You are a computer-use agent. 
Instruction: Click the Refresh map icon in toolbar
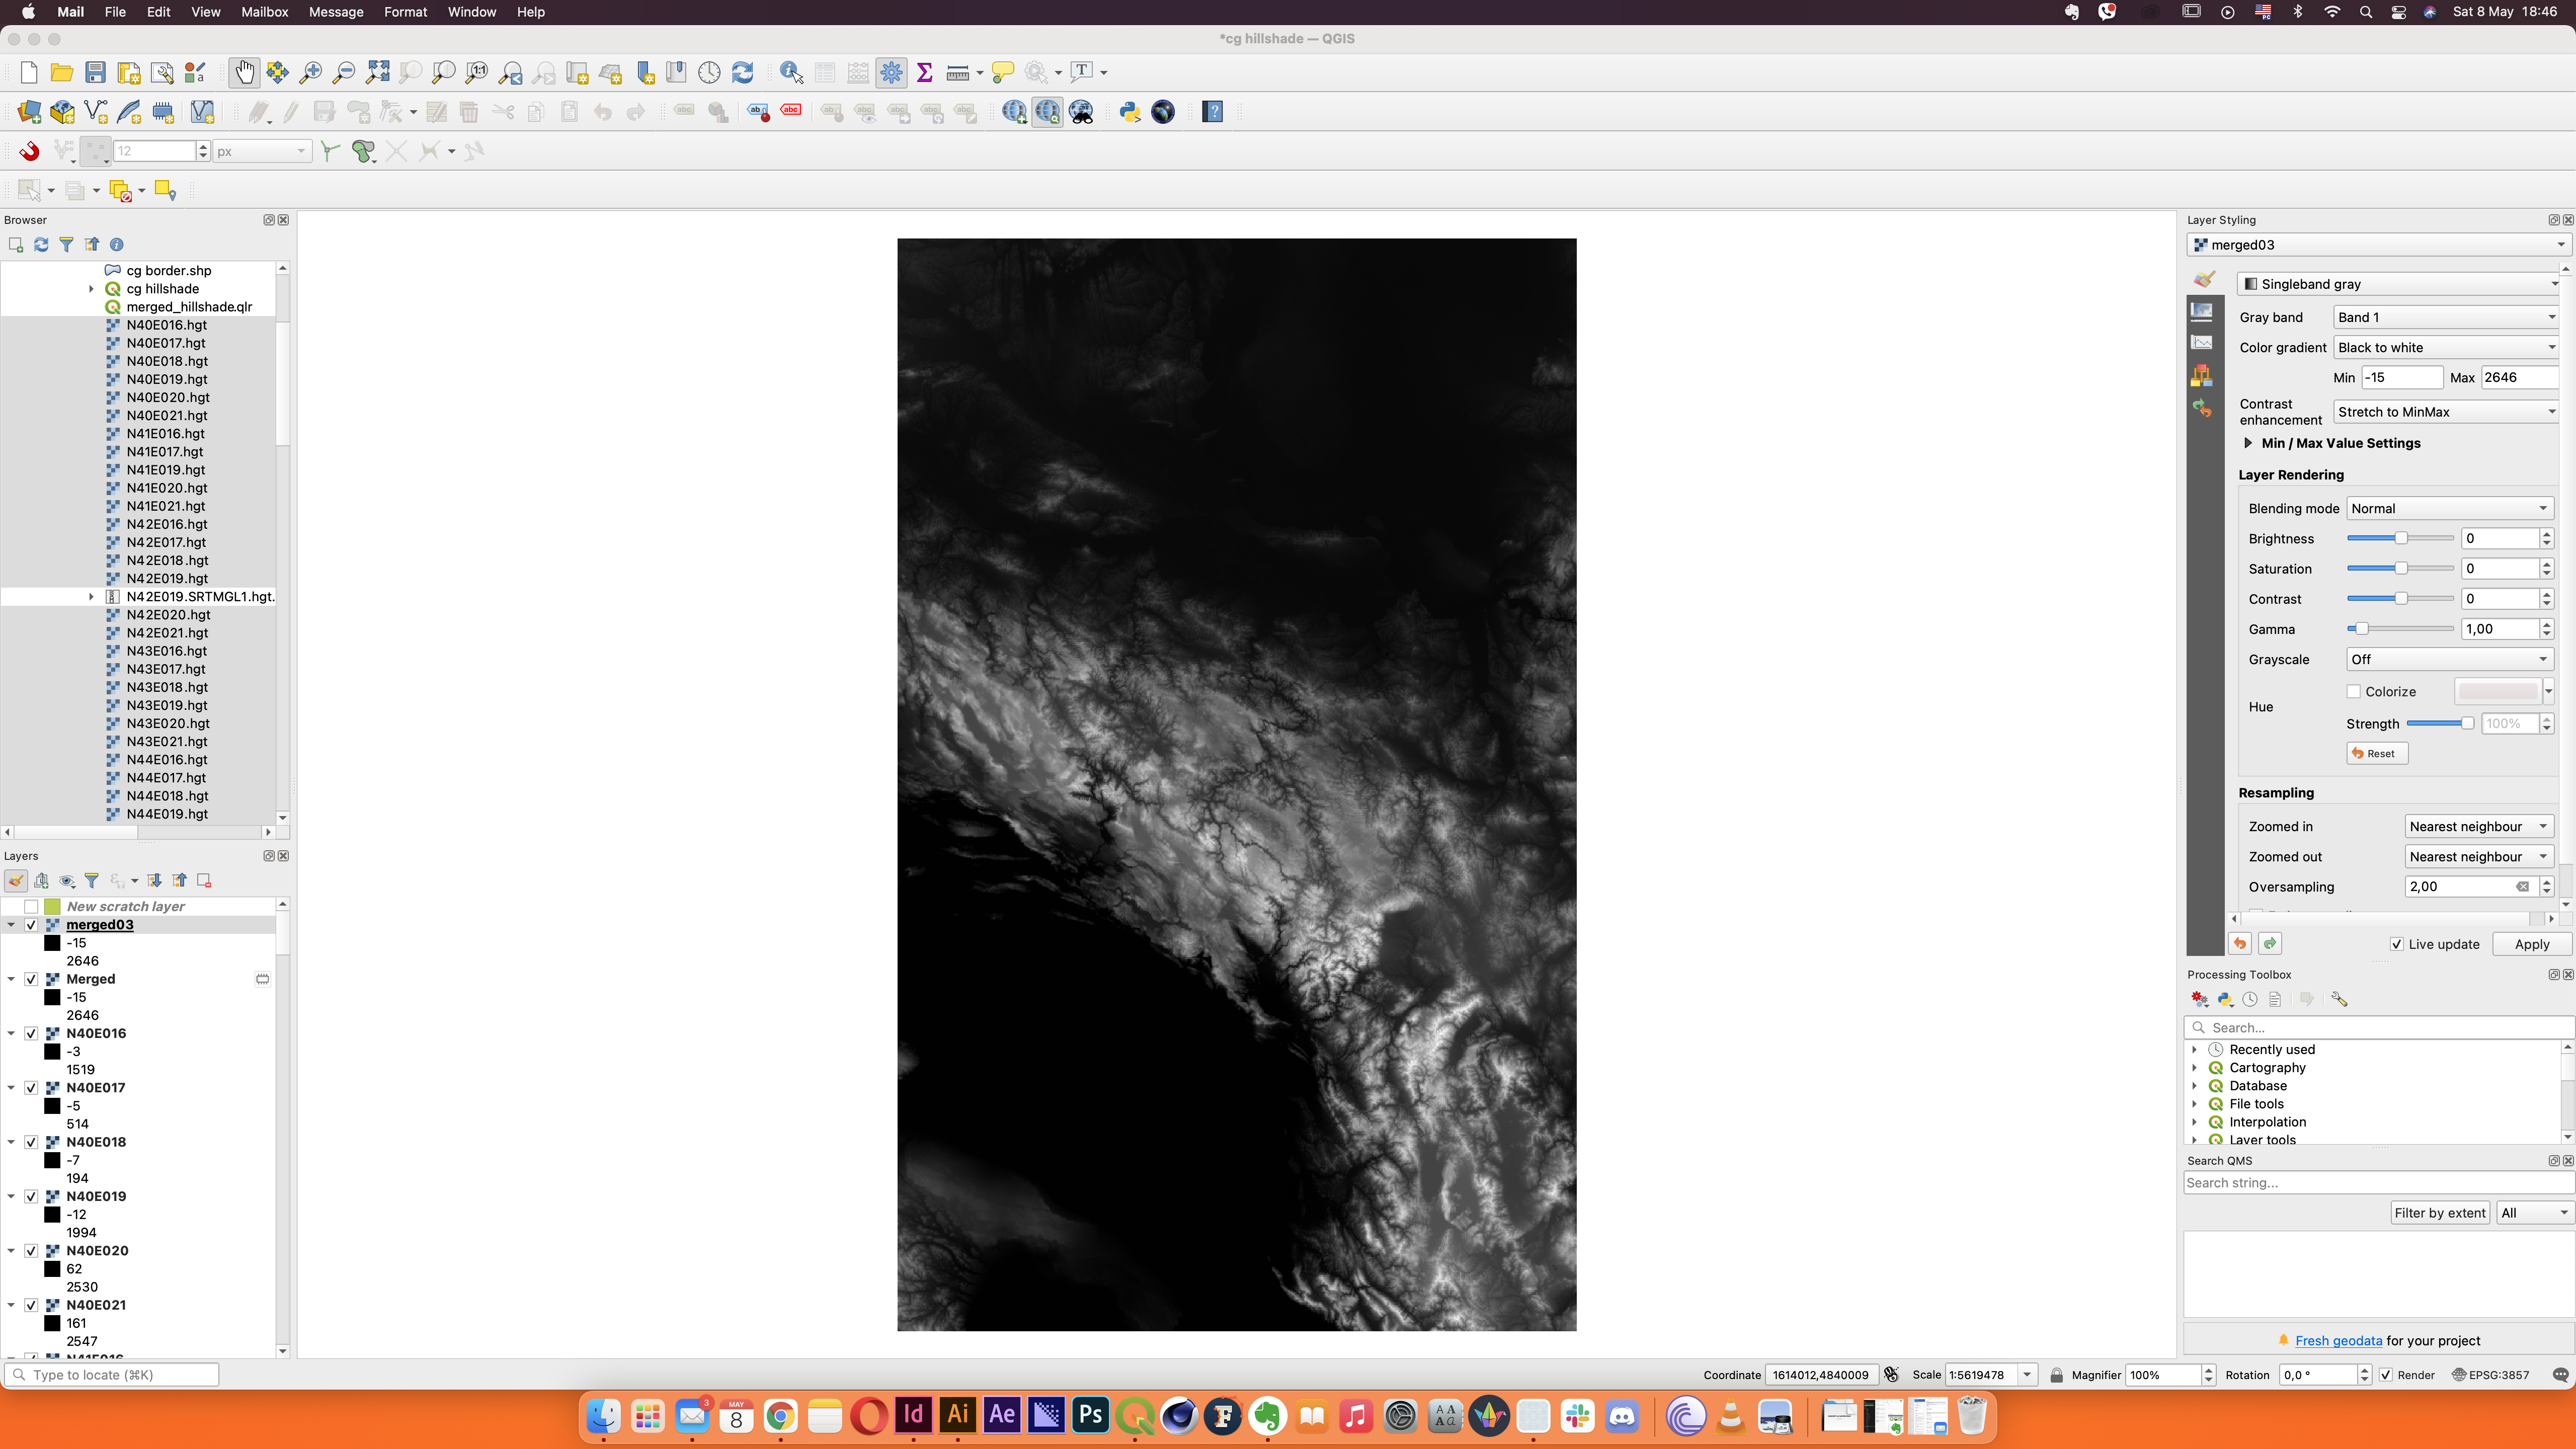(742, 72)
